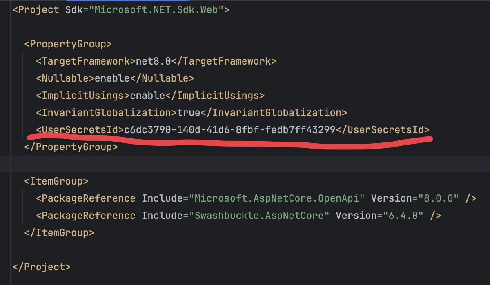This screenshot has width=490, height=285.
Task: Click the closing UserSecretsId tag
Action: (383, 130)
